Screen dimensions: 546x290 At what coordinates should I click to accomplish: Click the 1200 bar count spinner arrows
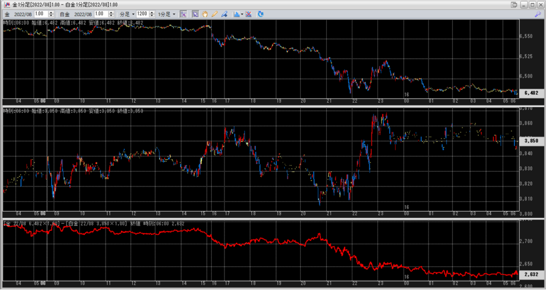coord(151,14)
